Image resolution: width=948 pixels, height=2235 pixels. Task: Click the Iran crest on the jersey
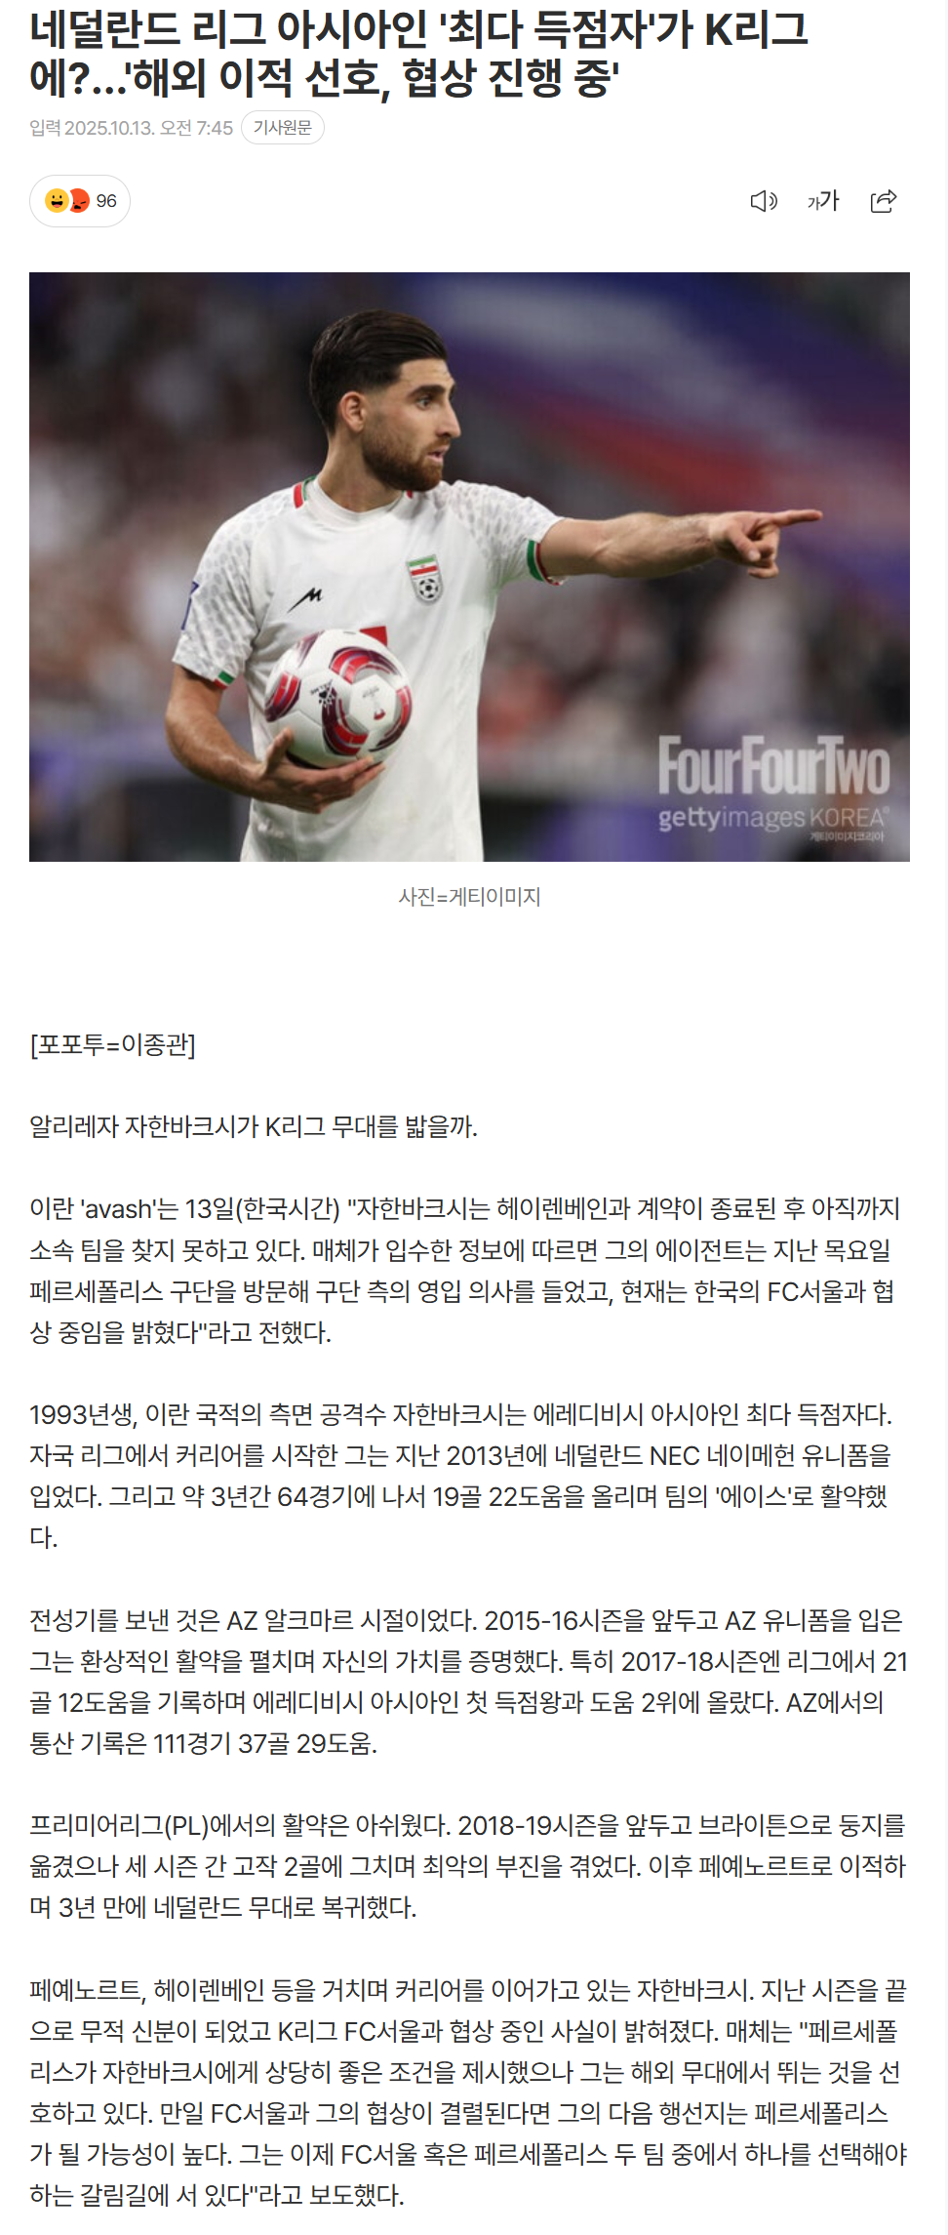[x=426, y=579]
